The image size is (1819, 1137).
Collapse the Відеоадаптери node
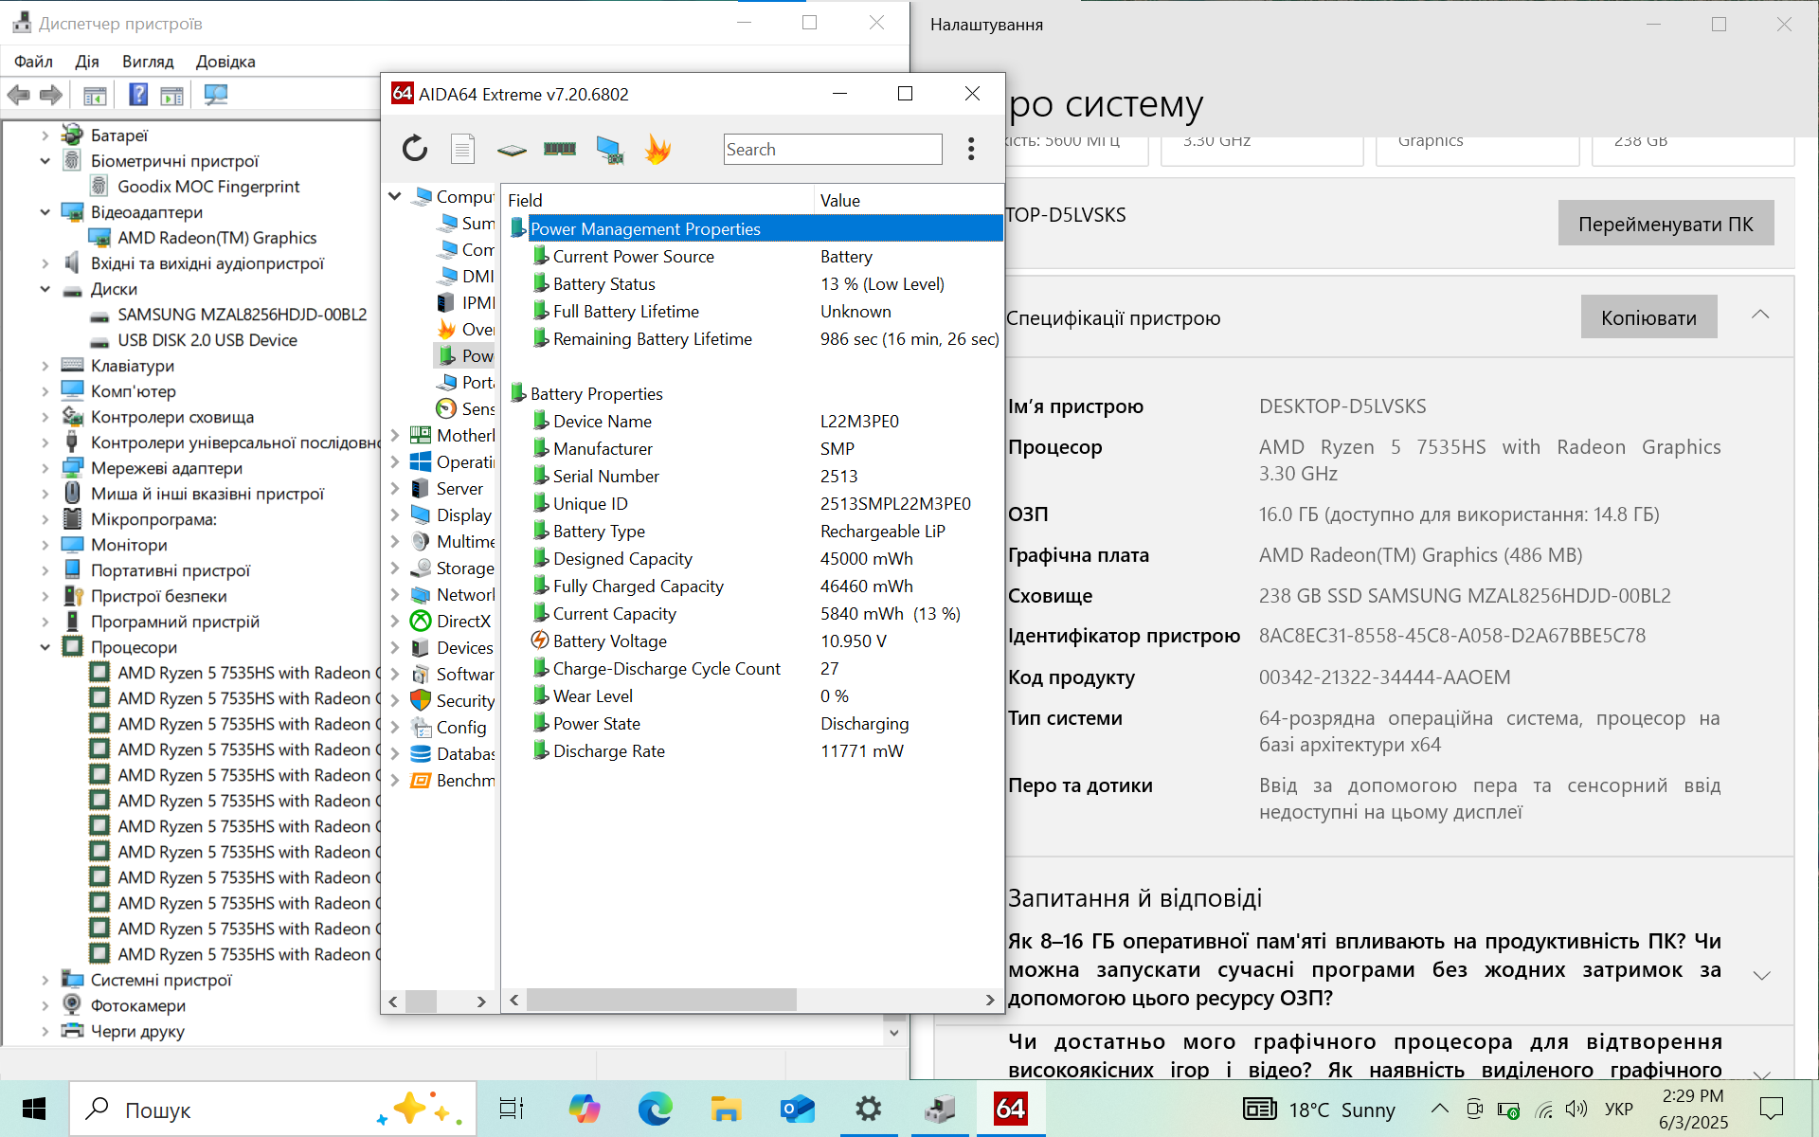click(45, 212)
